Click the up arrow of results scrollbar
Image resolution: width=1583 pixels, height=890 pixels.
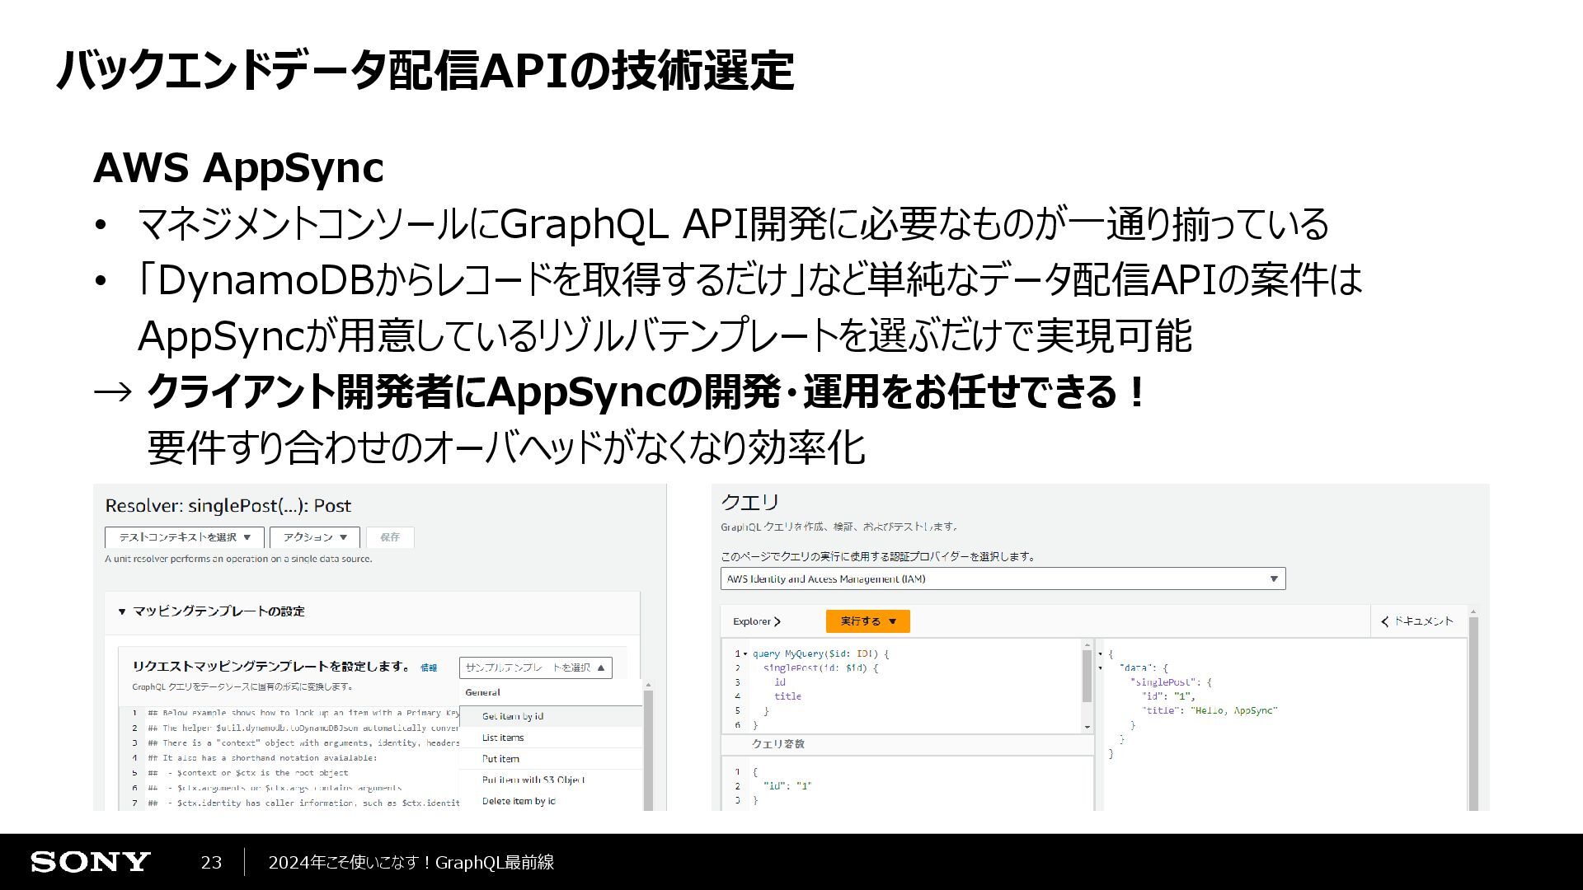click(x=1473, y=612)
